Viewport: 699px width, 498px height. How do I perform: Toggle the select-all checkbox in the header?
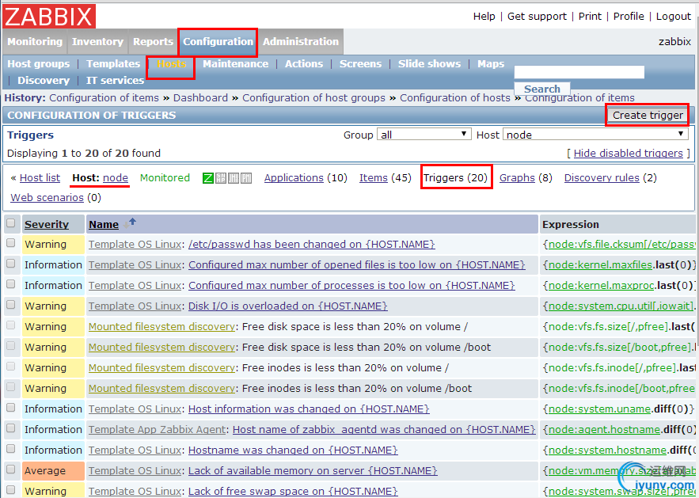pos(11,223)
